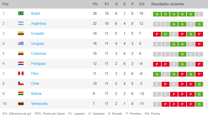
Task: Click the Colombia flag icon
Action: 21,53
